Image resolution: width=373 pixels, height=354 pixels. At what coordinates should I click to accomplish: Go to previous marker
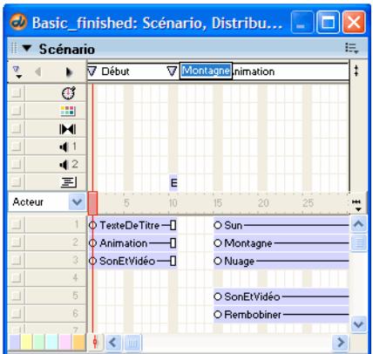pyautogui.click(x=37, y=71)
